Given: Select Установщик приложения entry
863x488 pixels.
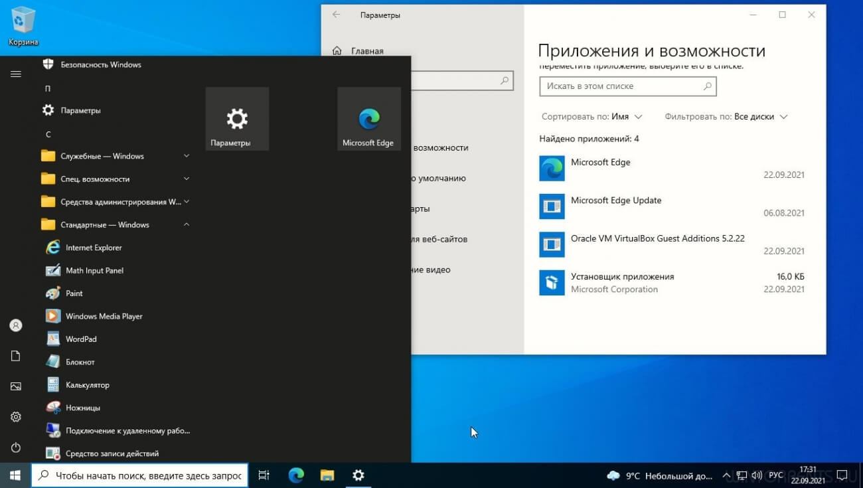Looking at the screenshot, I should (x=672, y=283).
